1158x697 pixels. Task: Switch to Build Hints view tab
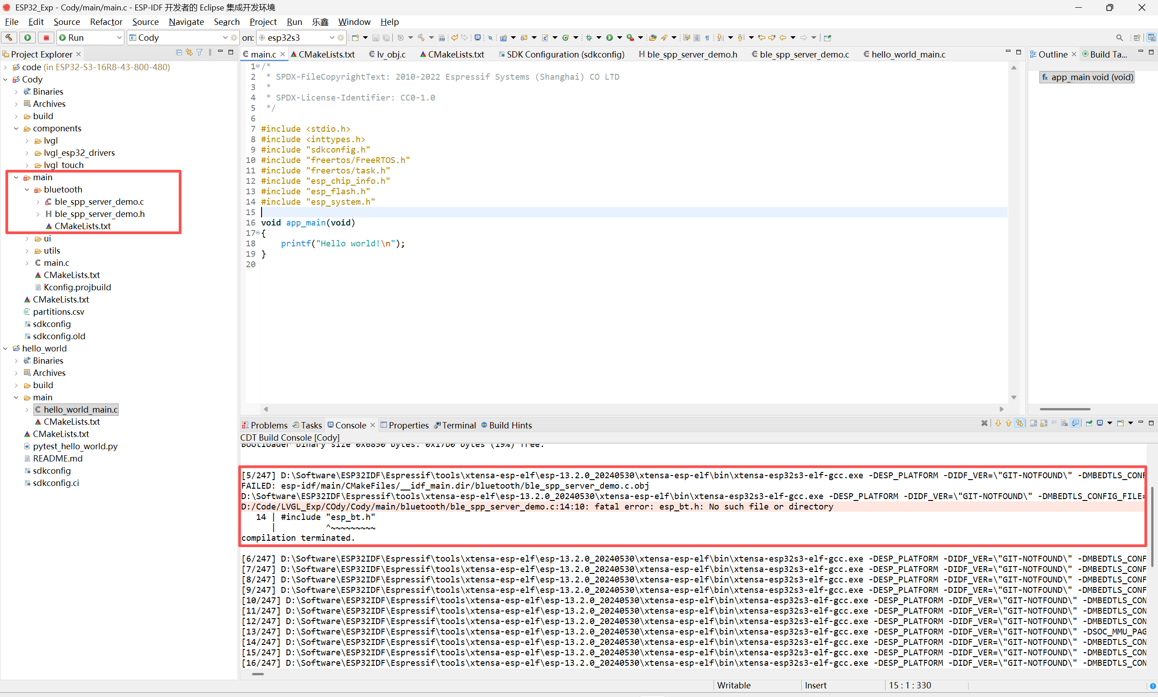click(506, 425)
